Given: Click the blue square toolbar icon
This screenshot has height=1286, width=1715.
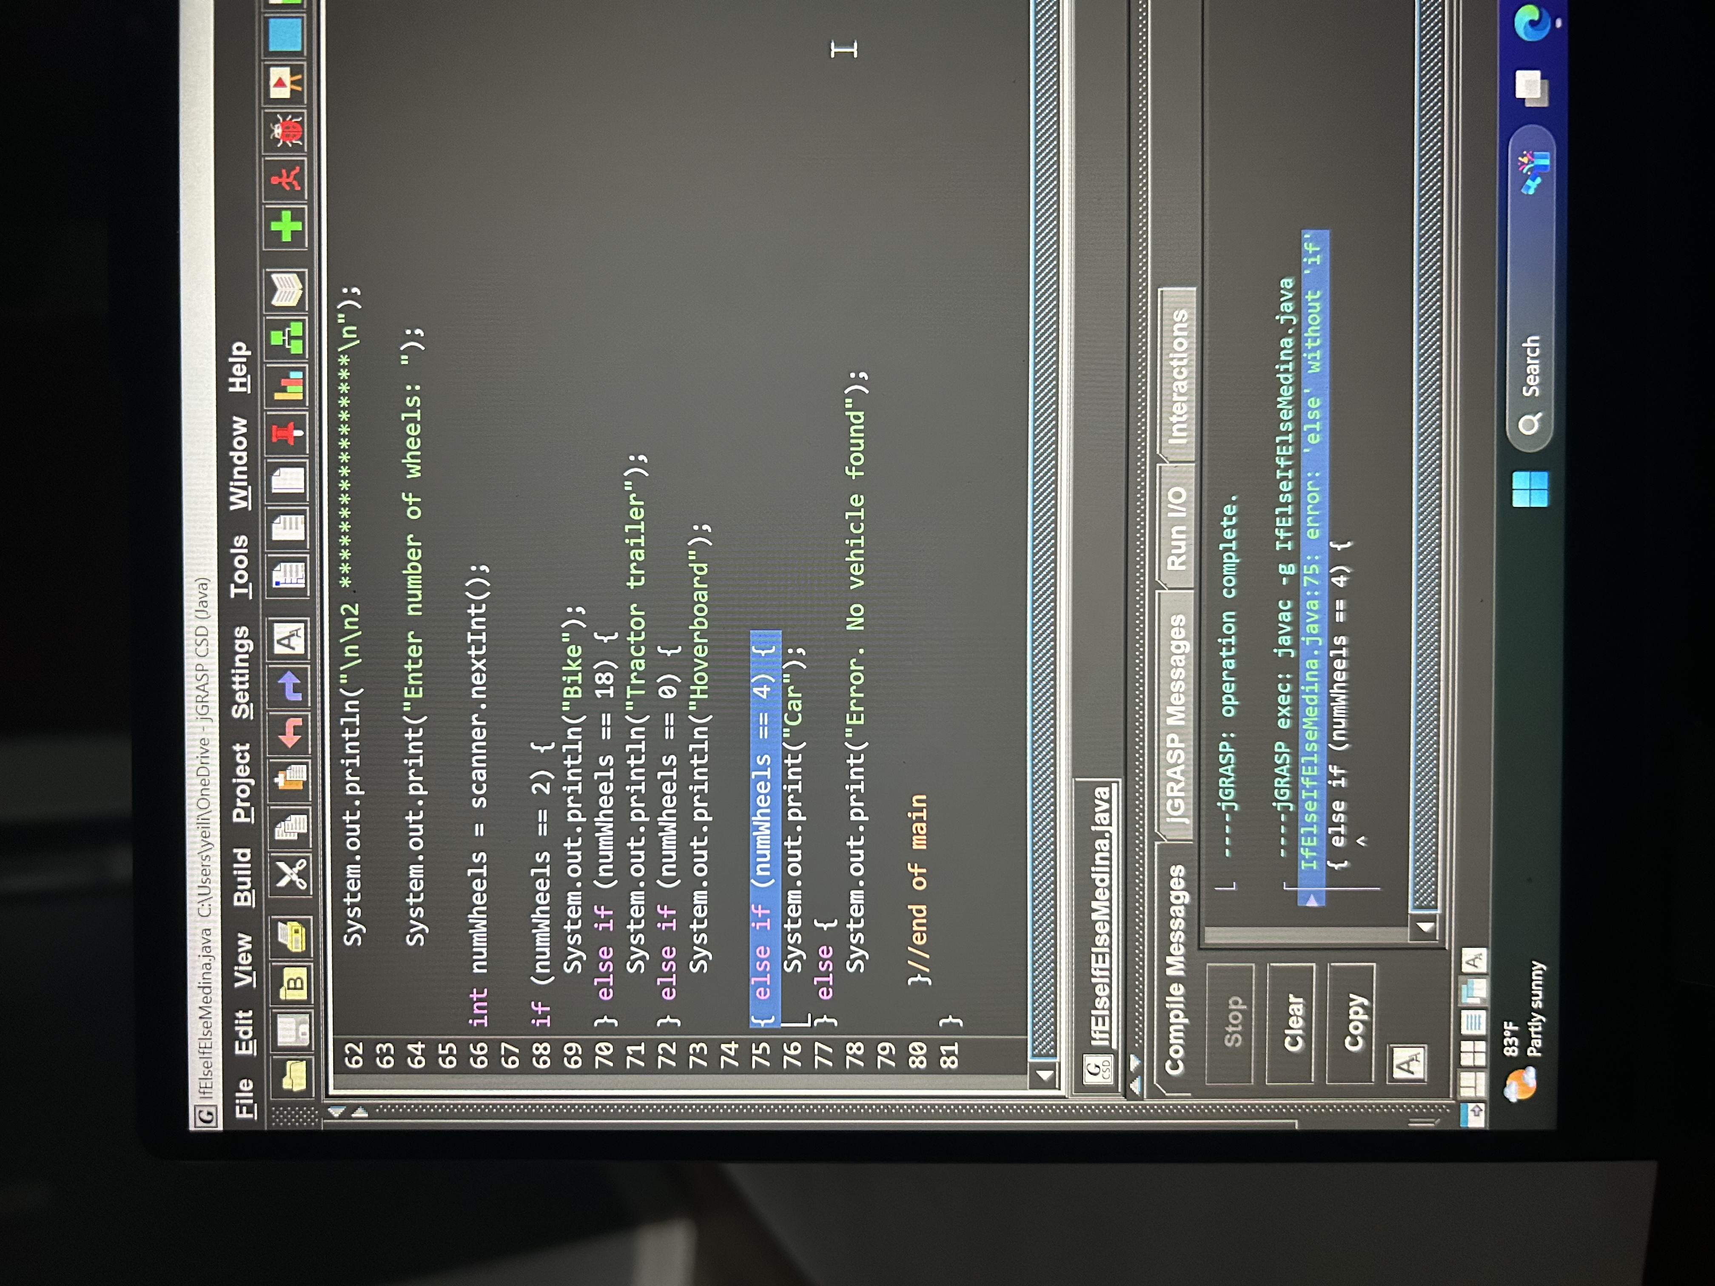Looking at the screenshot, I should pyautogui.click(x=284, y=37).
